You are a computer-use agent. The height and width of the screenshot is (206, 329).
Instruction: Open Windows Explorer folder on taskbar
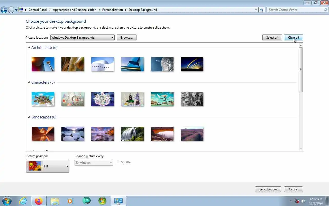click(x=55, y=201)
